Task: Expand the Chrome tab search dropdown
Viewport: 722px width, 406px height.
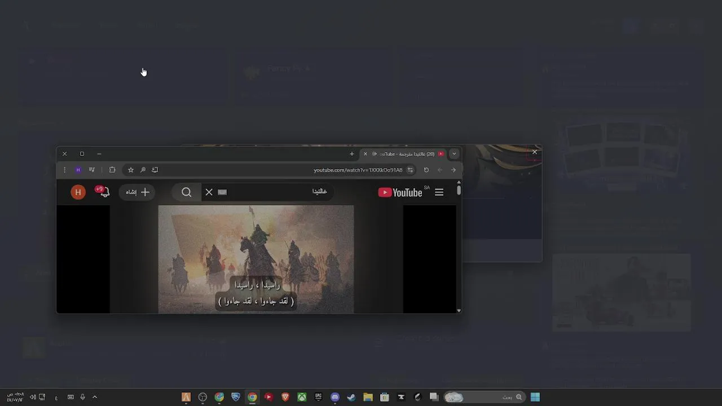Action: pos(454,154)
